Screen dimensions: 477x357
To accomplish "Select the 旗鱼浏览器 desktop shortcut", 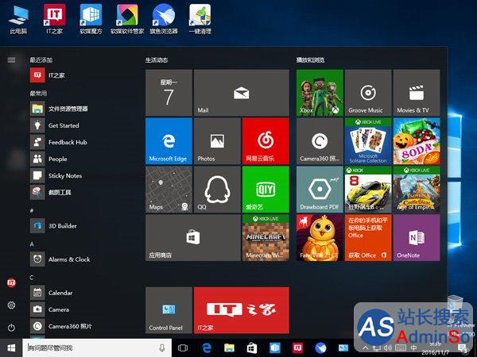I will [x=164, y=19].
